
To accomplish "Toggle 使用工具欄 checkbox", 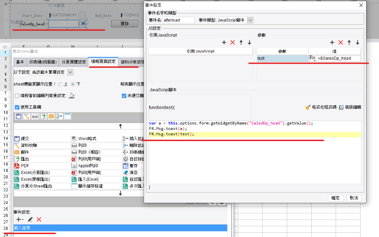I will click(17, 107).
